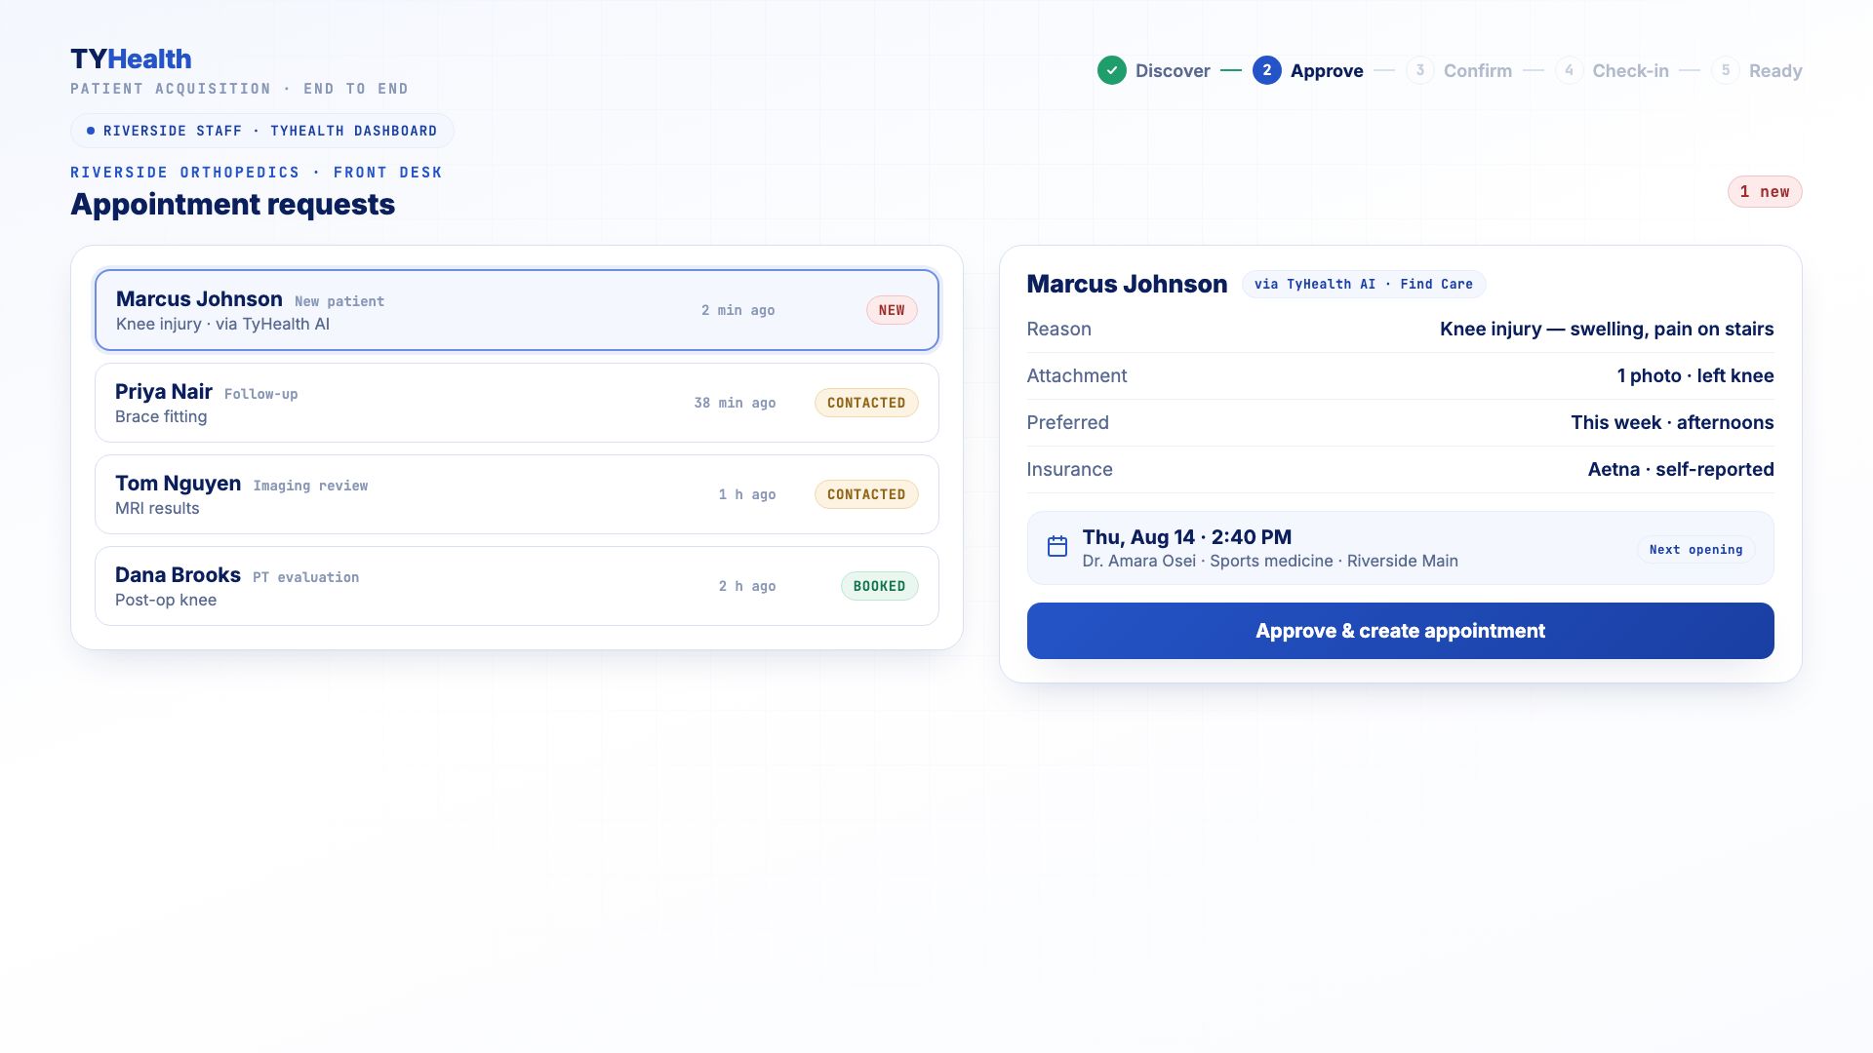Screen dimensions: 1873x1053
Task: Click CONTACTED badge on Priya Nair row
Action: tap(866, 403)
